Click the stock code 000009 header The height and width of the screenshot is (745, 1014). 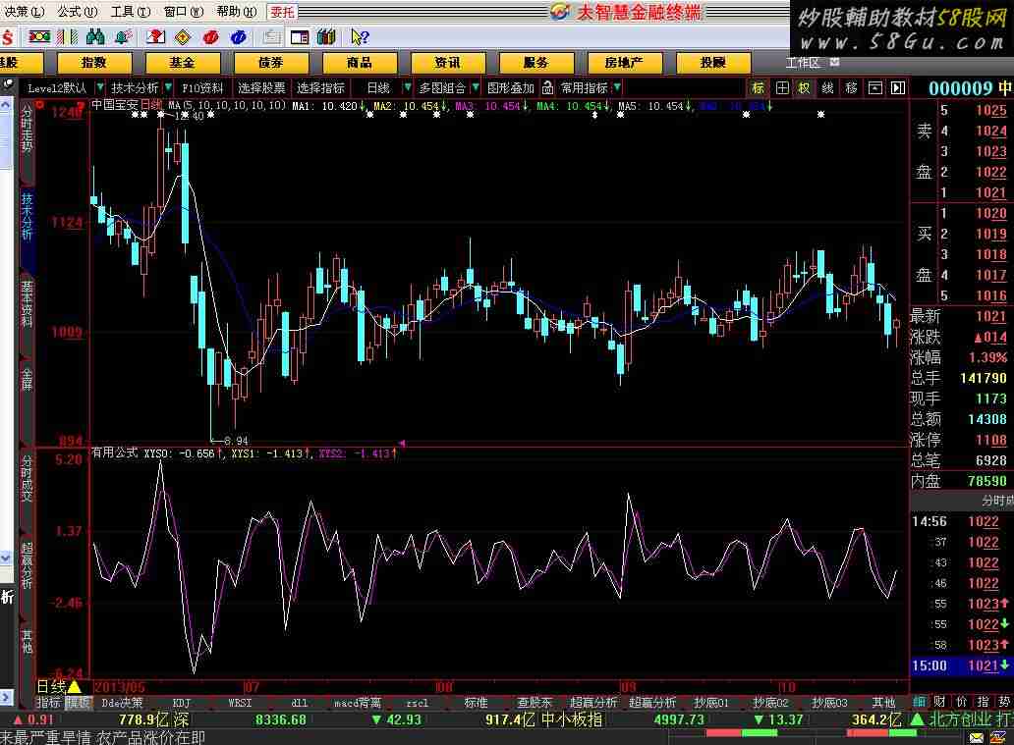click(x=960, y=88)
